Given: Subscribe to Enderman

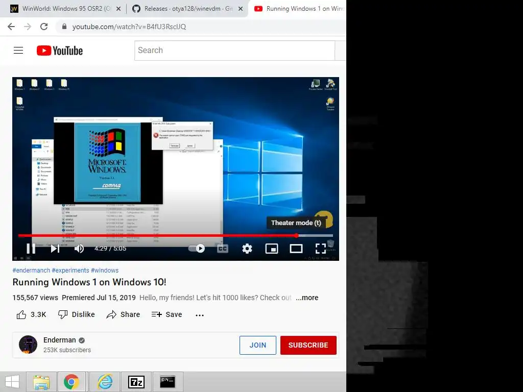Looking at the screenshot, I should coord(308,346).
